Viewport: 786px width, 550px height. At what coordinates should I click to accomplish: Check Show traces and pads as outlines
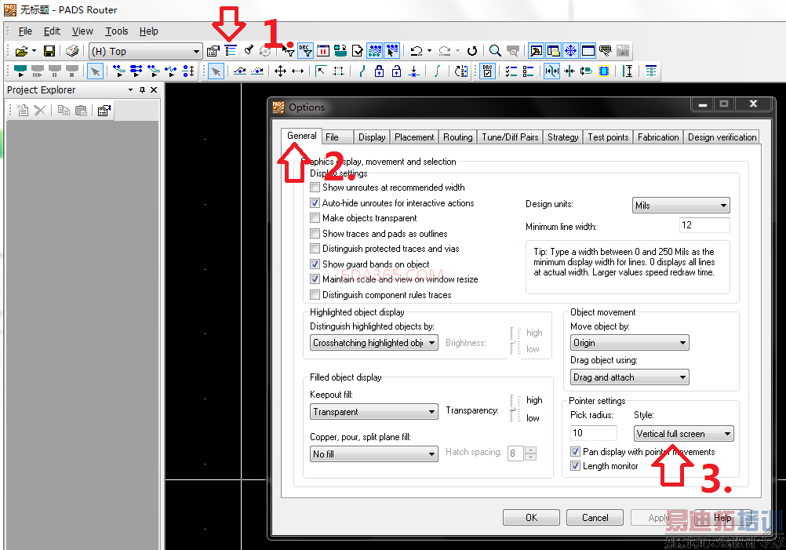coord(315,234)
